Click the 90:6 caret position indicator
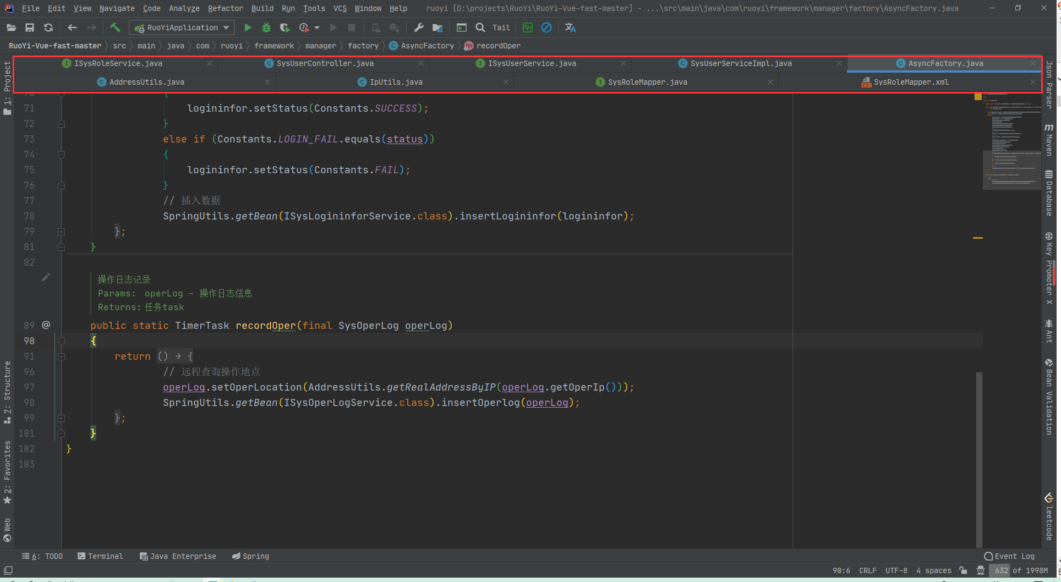The width and height of the screenshot is (1061, 582). coord(841,570)
